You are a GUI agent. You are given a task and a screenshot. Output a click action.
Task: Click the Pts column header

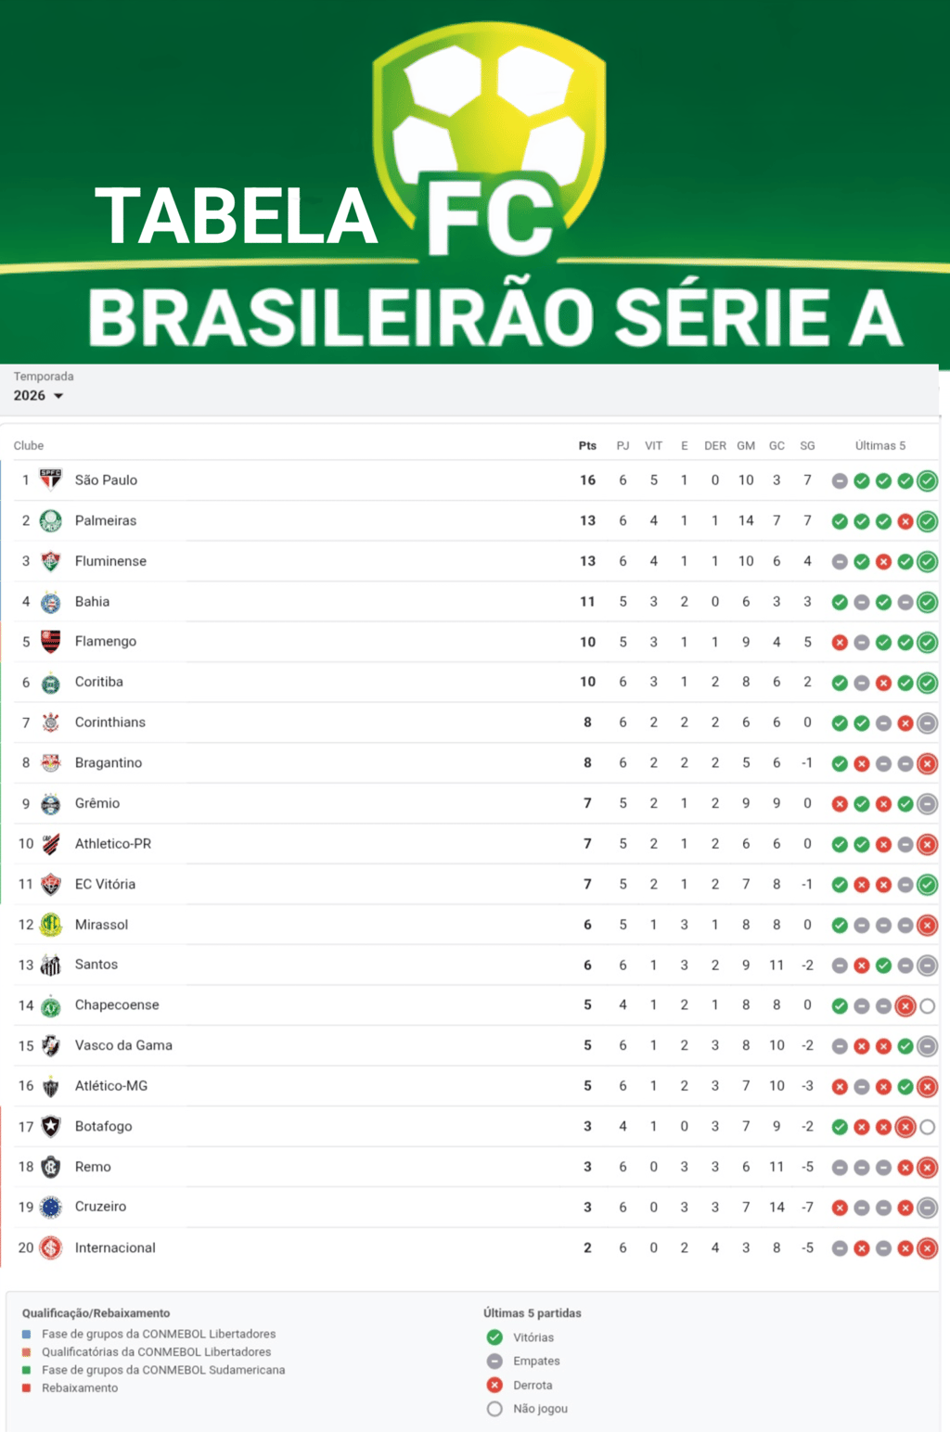(x=587, y=445)
